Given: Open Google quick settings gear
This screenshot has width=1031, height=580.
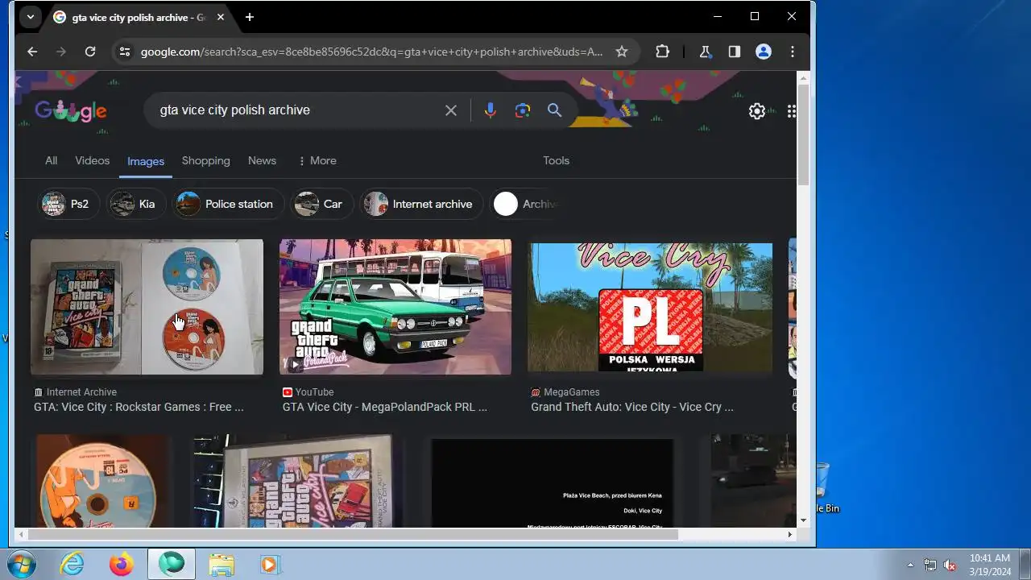Looking at the screenshot, I should click(757, 111).
